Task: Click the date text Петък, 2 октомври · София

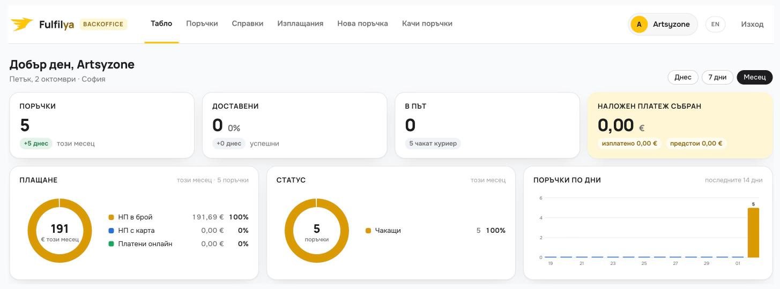Action: point(57,79)
